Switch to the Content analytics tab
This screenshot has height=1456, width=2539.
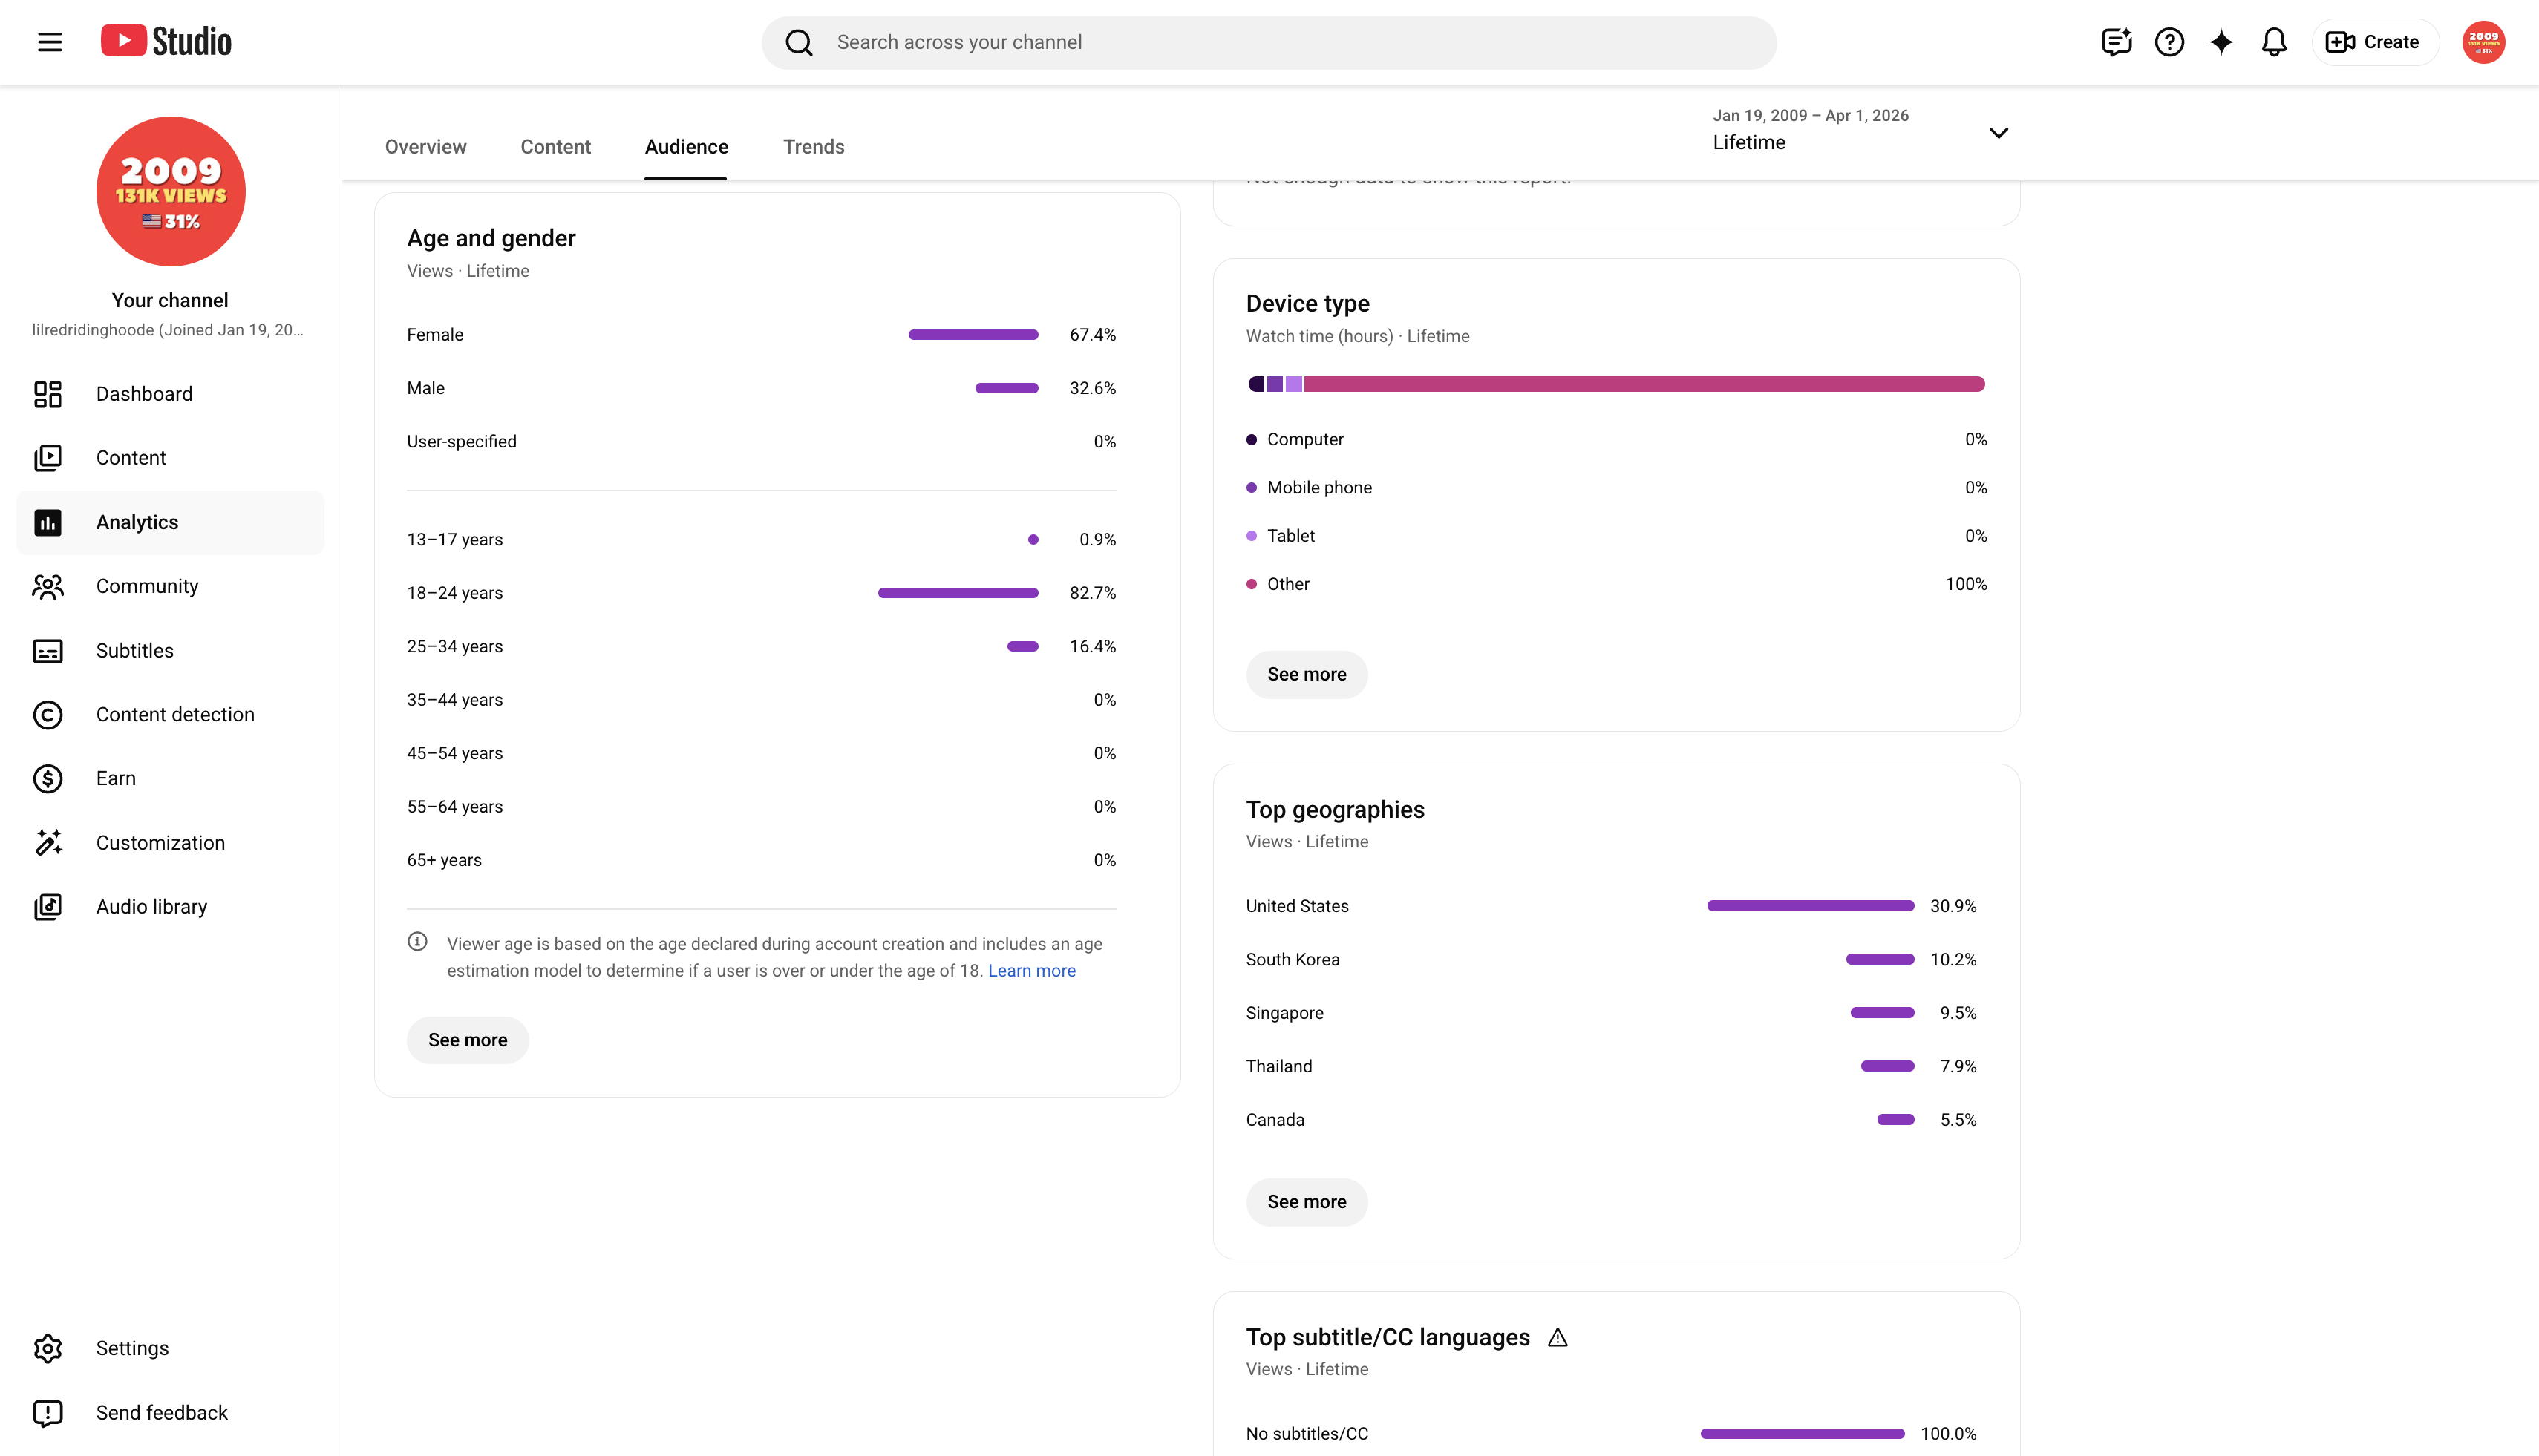(x=555, y=147)
